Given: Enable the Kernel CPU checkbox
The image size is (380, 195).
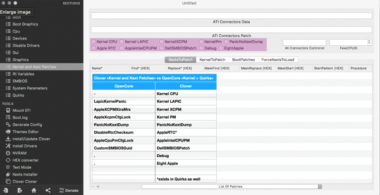Looking at the screenshot, I should [x=93, y=42].
